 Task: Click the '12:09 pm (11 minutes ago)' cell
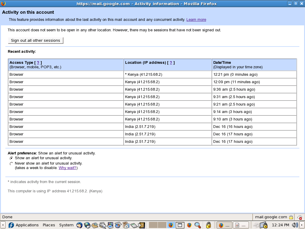click(254, 82)
